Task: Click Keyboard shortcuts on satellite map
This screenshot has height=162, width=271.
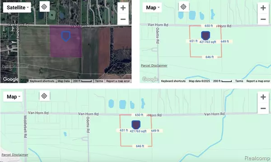Action: click(42, 81)
